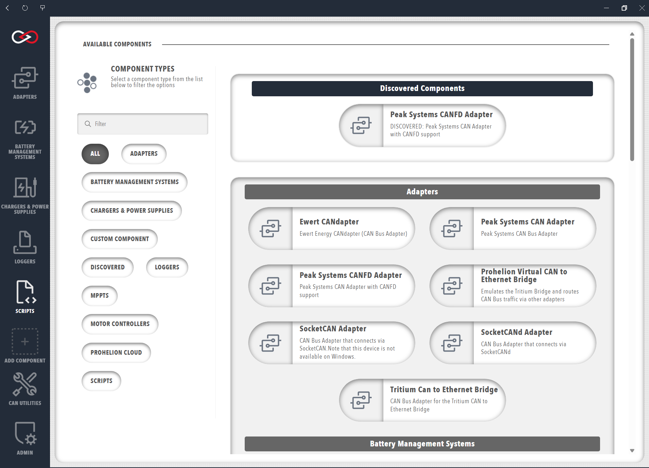The height and width of the screenshot is (468, 649).
Task: Choose the SocketCAN Adapter card
Action: click(332, 343)
